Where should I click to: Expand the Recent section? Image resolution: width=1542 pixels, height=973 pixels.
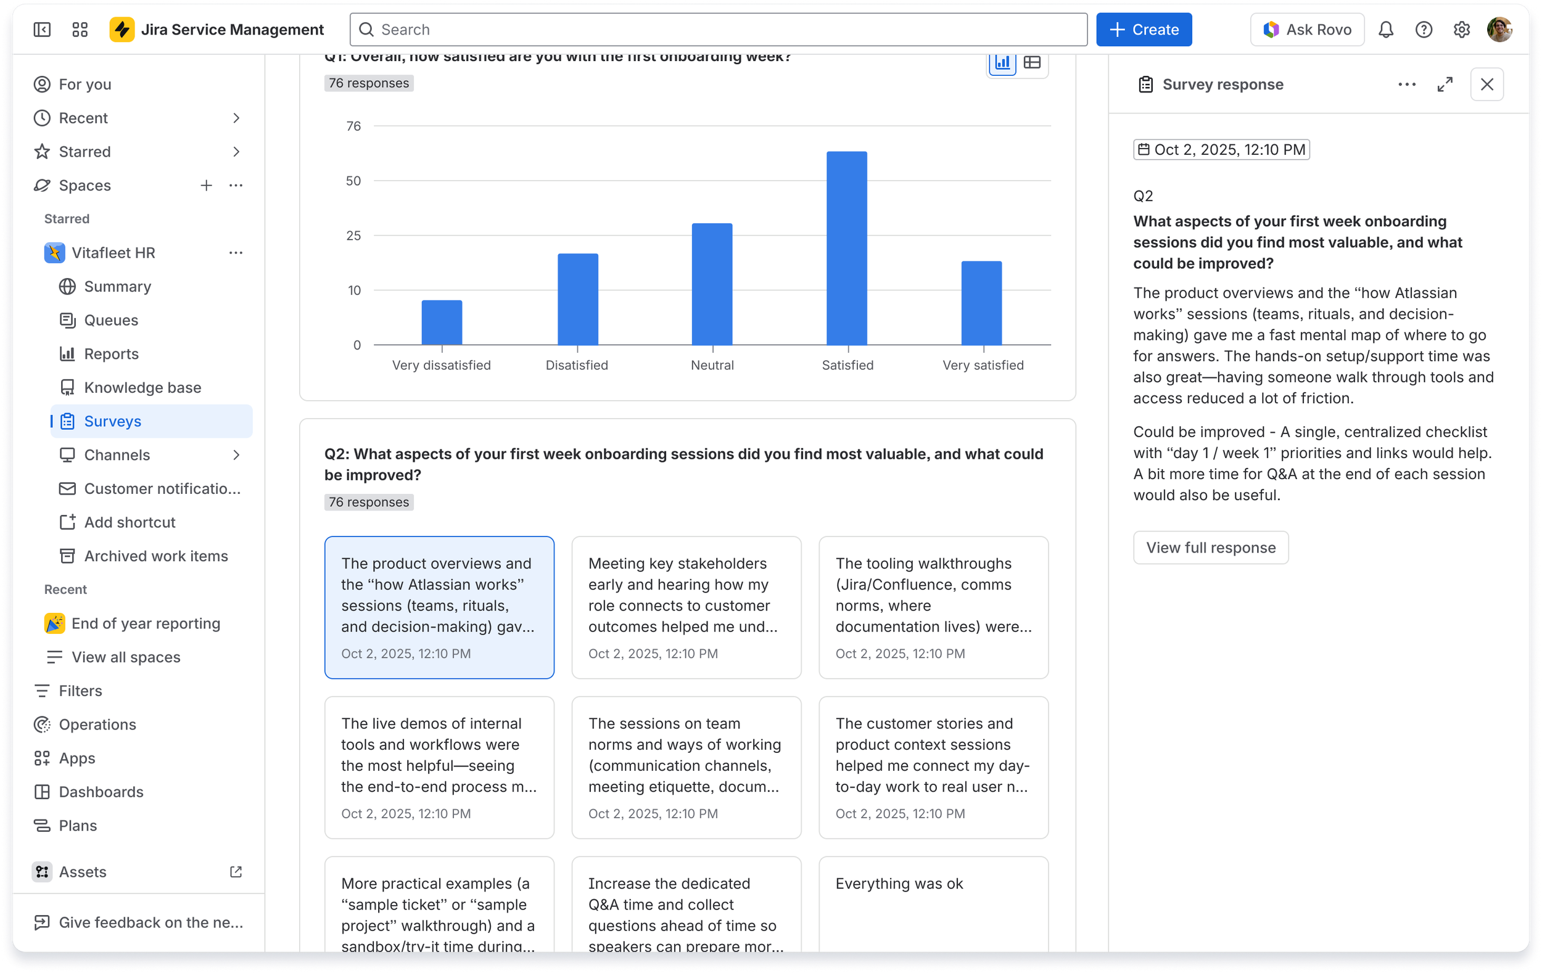coord(236,118)
